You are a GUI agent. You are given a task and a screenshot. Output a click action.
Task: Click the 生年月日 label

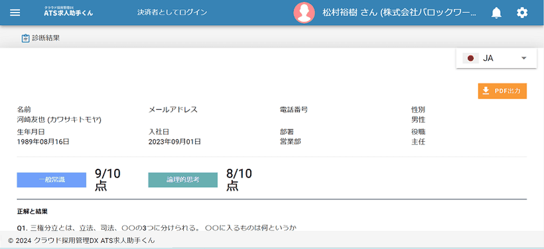tap(31, 132)
